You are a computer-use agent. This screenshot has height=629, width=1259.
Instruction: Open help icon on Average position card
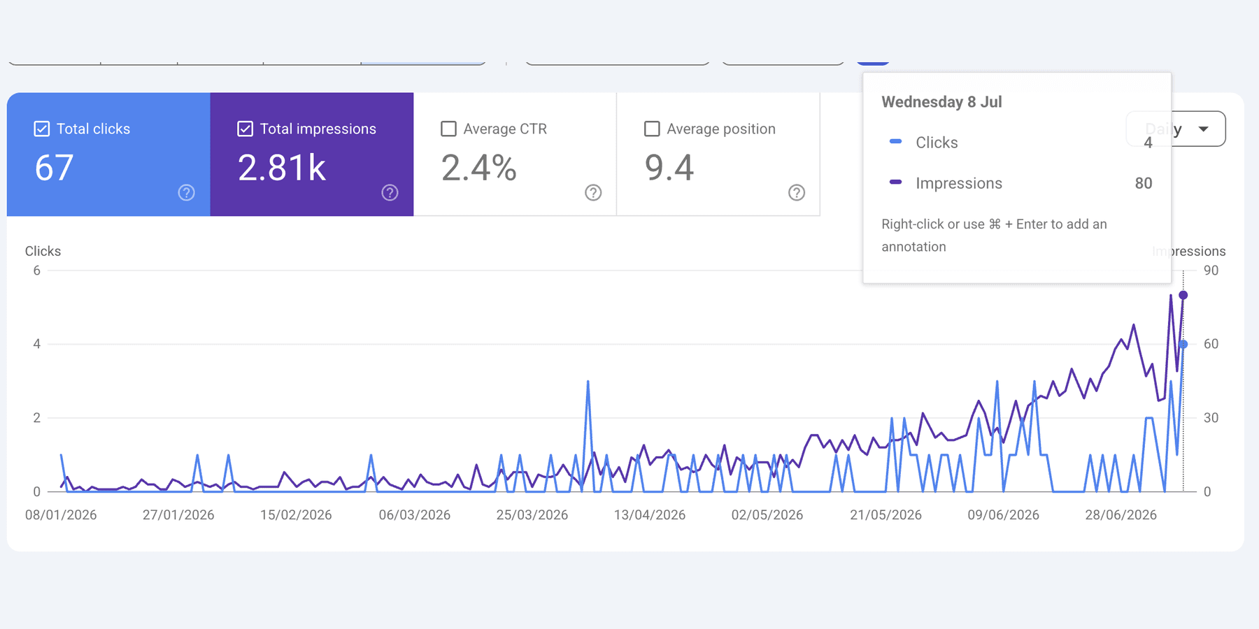[797, 193]
